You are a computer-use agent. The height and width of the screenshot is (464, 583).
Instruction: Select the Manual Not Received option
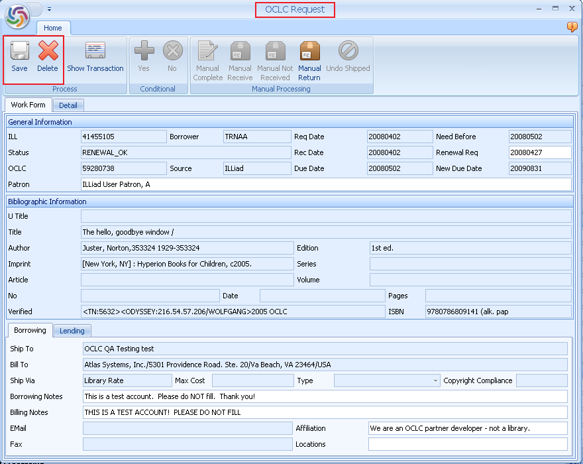(x=274, y=56)
